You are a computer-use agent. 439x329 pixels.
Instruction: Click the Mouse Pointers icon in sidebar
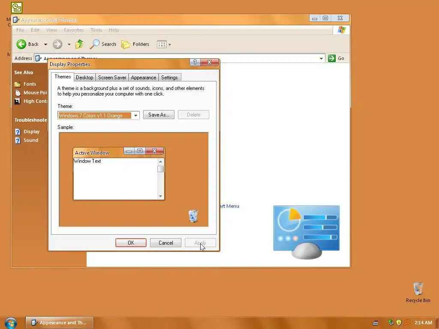18,93
